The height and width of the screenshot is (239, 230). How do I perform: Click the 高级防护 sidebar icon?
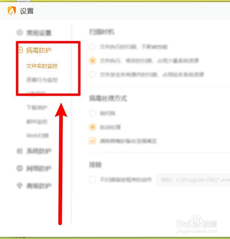(x=19, y=186)
